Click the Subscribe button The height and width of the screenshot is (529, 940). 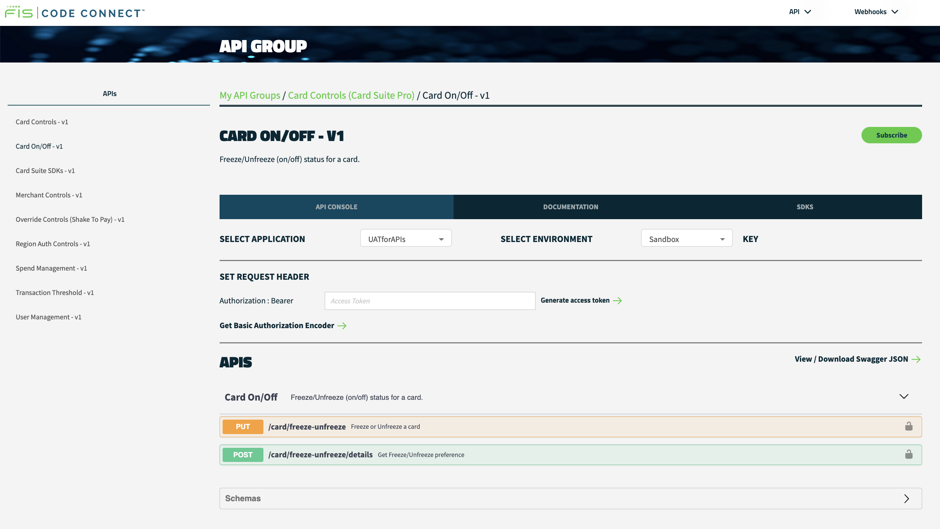(x=892, y=135)
